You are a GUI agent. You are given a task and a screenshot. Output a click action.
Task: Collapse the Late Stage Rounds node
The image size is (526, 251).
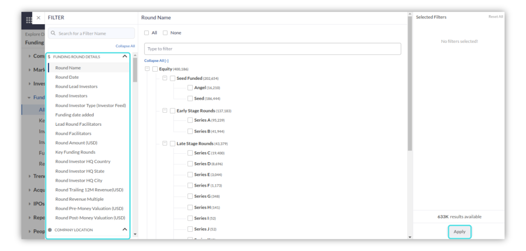[165, 143]
